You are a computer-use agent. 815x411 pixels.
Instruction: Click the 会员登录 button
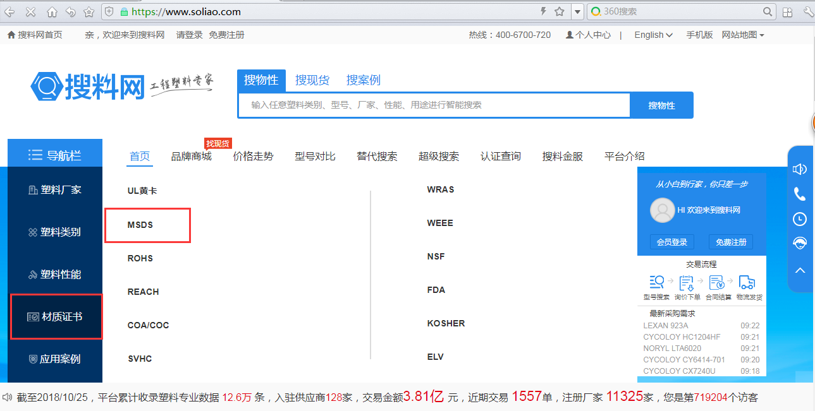point(671,242)
